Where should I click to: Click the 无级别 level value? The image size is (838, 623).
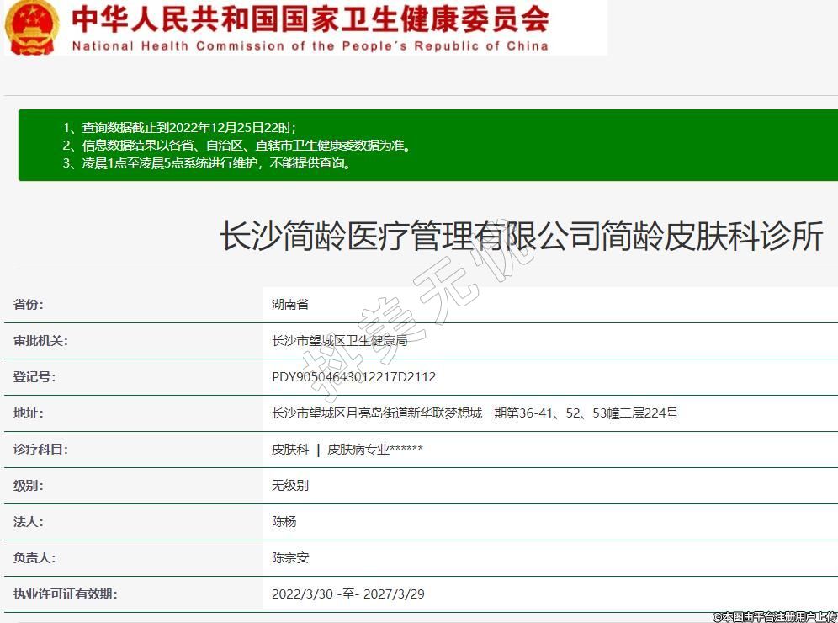coord(290,486)
